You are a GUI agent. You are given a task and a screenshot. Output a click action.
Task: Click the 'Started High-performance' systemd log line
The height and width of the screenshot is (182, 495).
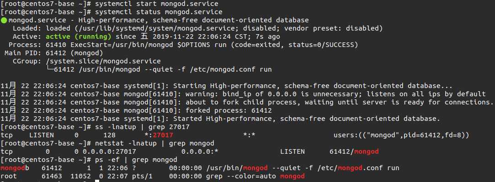pos(220,119)
